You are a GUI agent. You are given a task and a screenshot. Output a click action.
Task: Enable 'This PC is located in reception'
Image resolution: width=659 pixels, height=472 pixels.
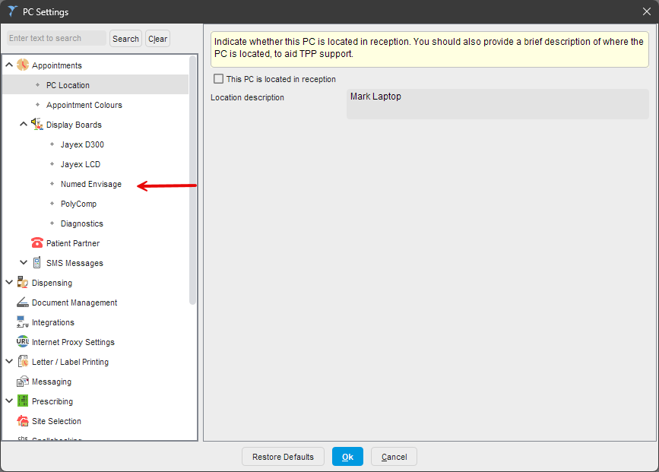(x=219, y=79)
